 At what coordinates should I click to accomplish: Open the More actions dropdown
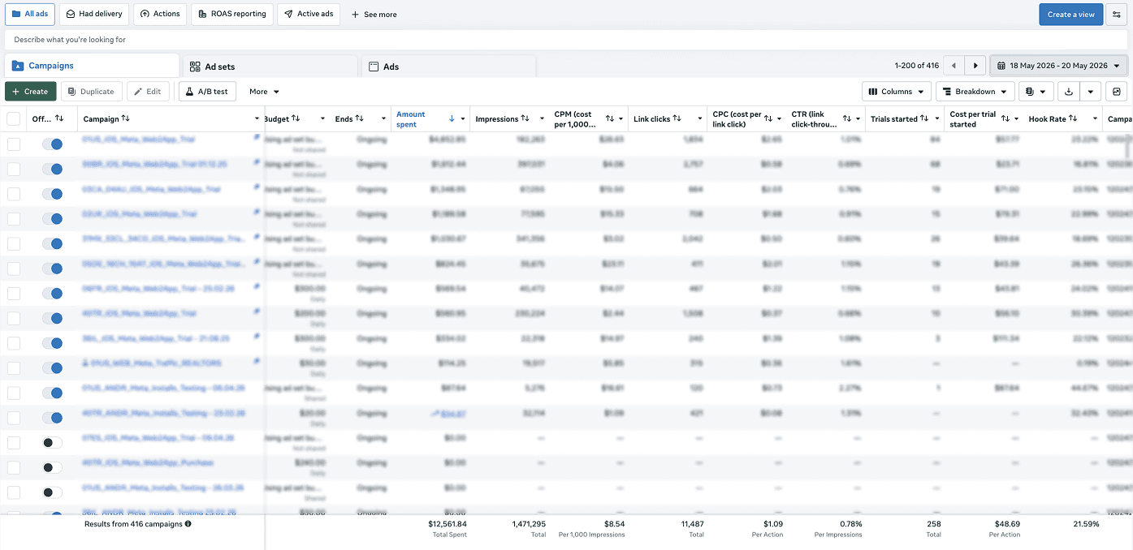pos(264,92)
